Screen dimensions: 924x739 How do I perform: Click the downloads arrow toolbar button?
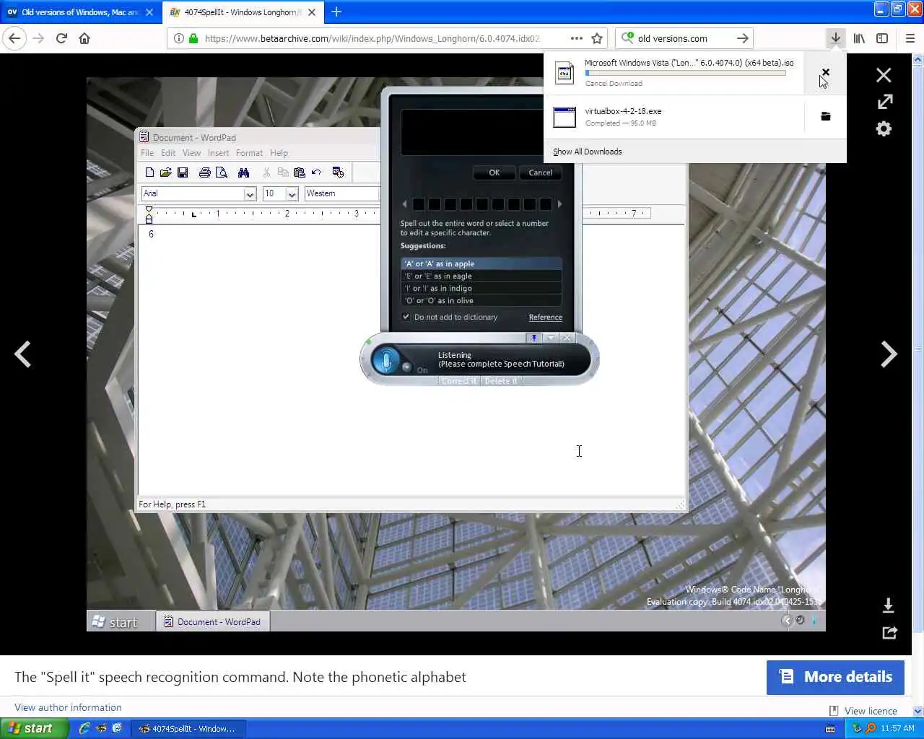[835, 38]
